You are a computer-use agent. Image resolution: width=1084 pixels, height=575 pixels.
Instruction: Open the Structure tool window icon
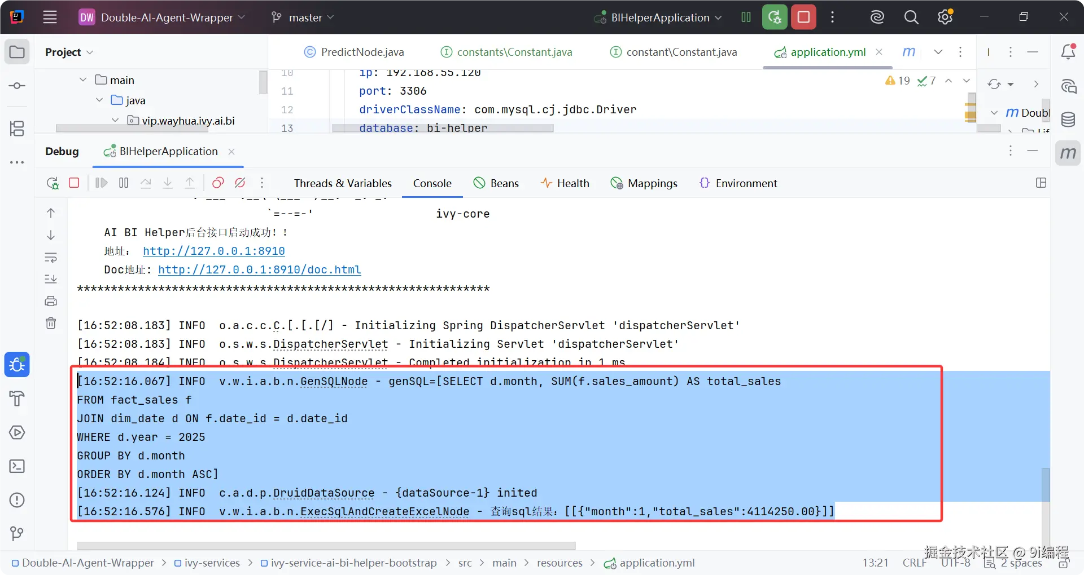(x=17, y=129)
